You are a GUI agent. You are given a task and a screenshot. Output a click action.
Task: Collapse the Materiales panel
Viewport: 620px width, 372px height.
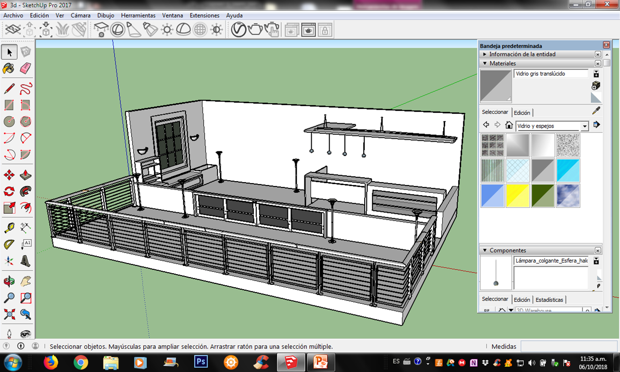[485, 64]
